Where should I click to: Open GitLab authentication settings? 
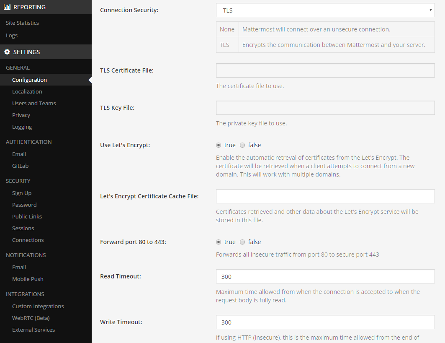click(x=21, y=166)
